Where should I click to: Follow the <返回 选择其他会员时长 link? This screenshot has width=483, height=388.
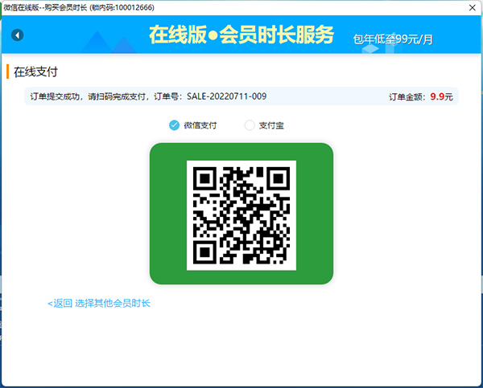click(99, 303)
